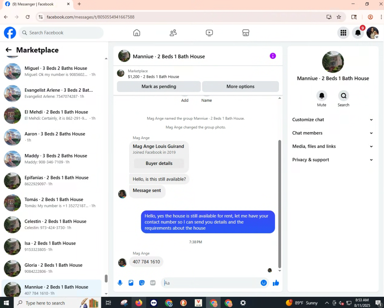Image resolution: width=384 pixels, height=308 pixels.
Task: Open Evangelist Arlene conversation
Action: pyautogui.click(x=51, y=93)
